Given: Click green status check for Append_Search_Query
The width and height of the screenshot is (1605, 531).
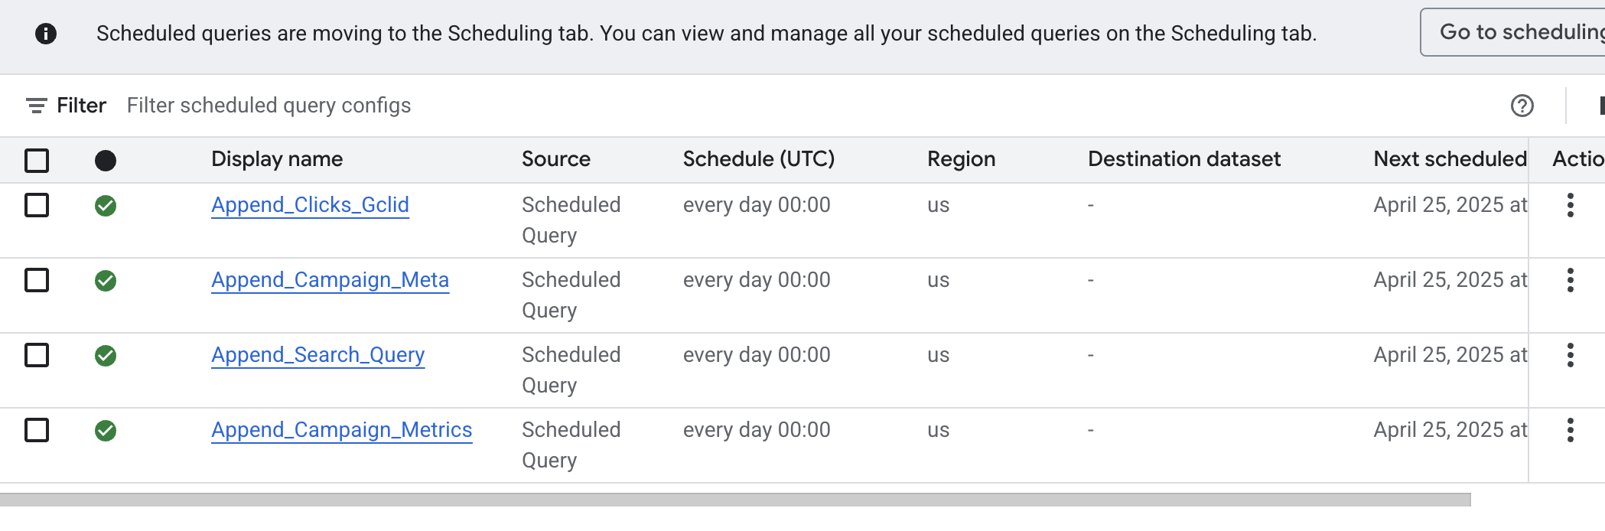Looking at the screenshot, I should pos(106,356).
